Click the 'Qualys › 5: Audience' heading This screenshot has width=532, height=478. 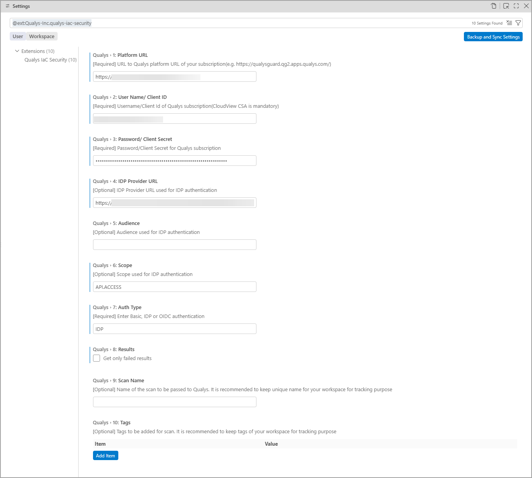(116, 223)
